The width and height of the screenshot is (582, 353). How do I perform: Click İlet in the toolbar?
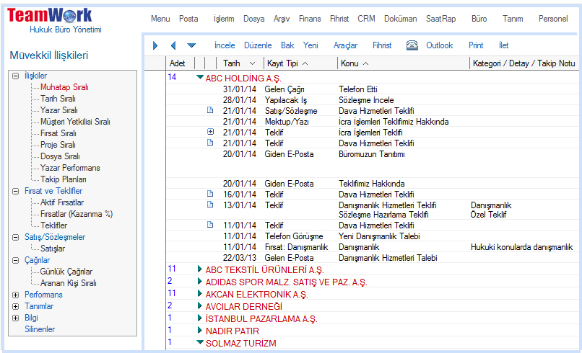pyautogui.click(x=504, y=45)
